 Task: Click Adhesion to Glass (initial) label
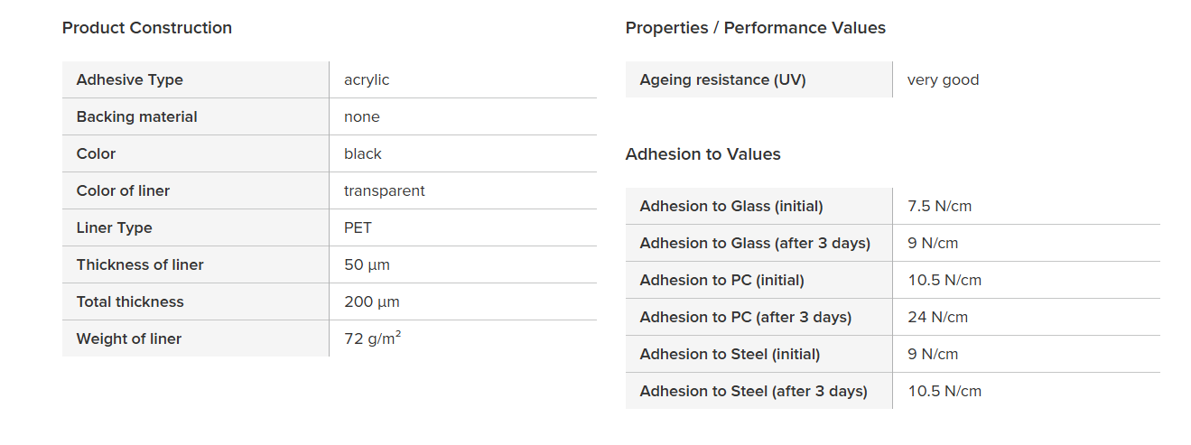730,206
